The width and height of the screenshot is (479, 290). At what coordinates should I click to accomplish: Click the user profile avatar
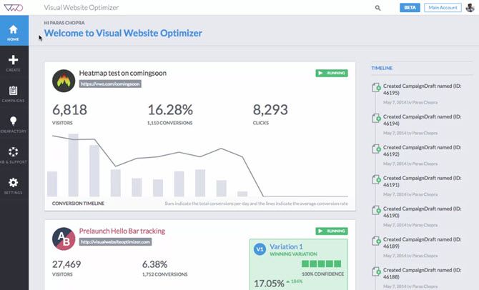468,8
